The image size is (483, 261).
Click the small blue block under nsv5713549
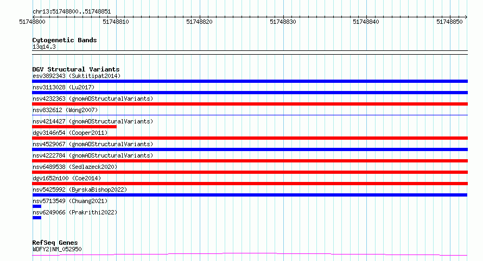coord(37,206)
